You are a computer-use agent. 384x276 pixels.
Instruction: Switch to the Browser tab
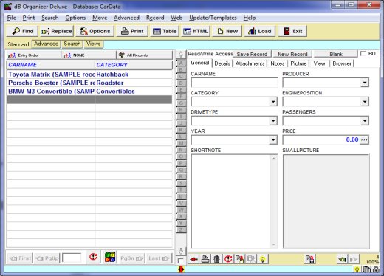pos(342,63)
